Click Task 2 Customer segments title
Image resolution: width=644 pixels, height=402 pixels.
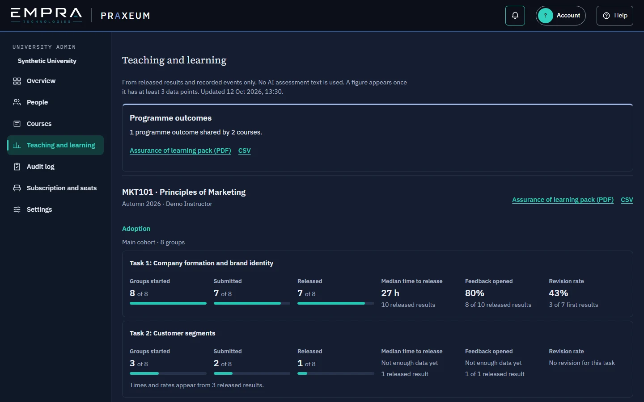[x=173, y=333]
